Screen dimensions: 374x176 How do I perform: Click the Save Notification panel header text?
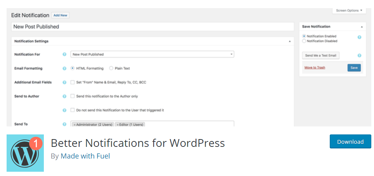(316, 26)
